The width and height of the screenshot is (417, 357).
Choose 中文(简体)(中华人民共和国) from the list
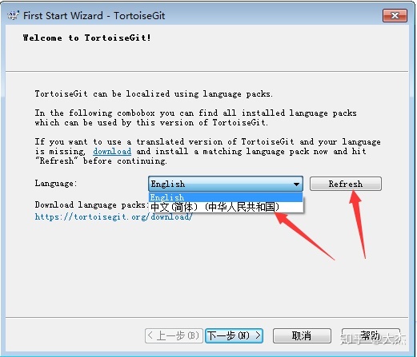226,207
